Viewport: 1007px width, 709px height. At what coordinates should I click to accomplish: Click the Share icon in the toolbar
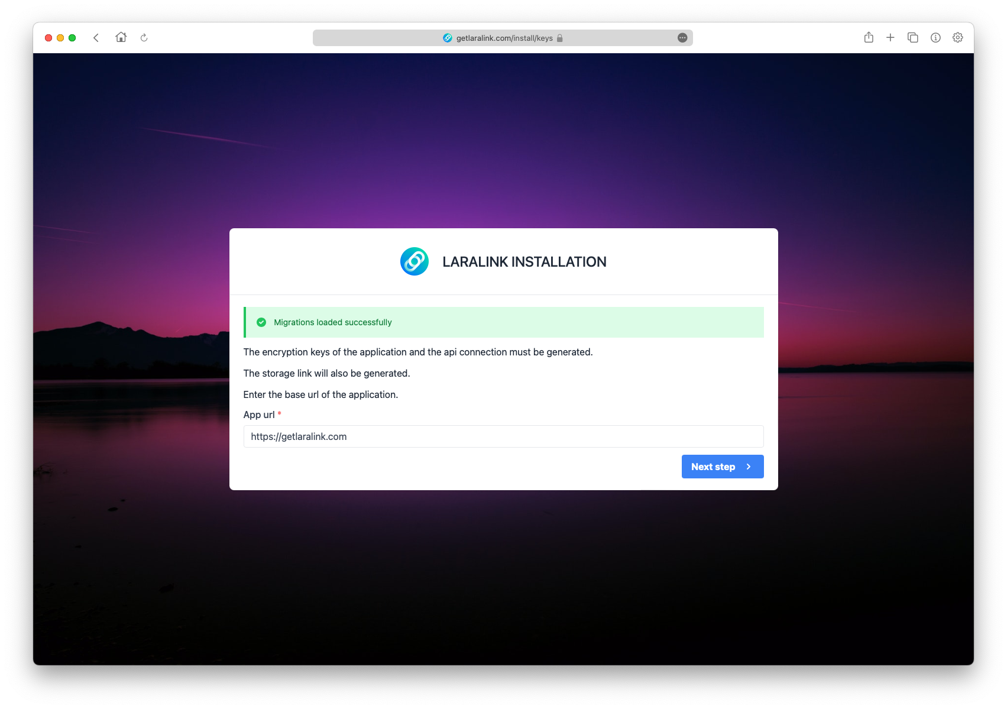tap(868, 38)
